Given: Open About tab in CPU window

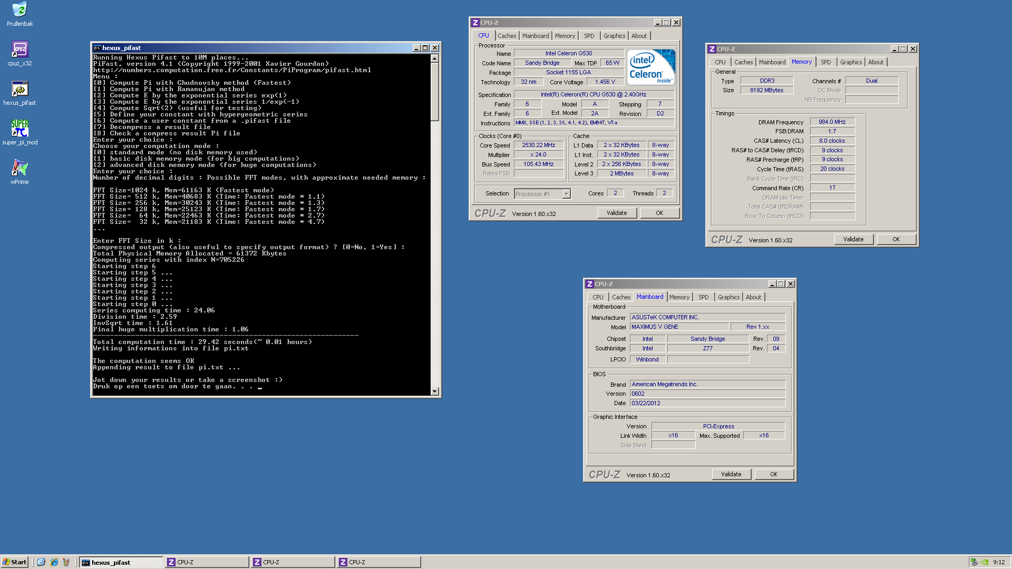Looking at the screenshot, I should click(x=639, y=36).
